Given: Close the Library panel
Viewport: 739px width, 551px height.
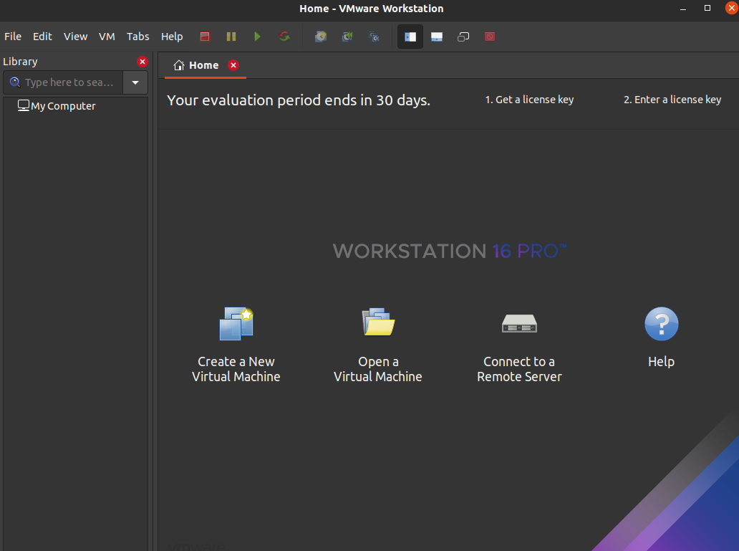Looking at the screenshot, I should point(143,62).
